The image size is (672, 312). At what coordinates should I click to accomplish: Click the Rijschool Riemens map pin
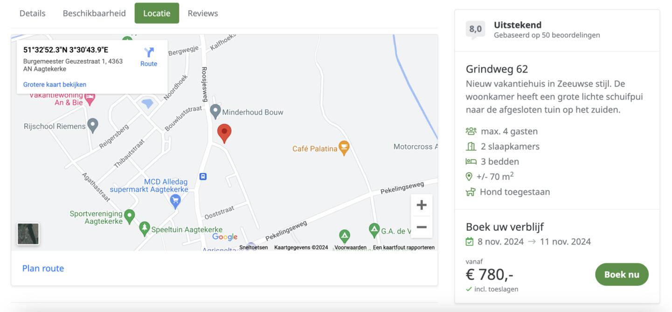pos(93,125)
